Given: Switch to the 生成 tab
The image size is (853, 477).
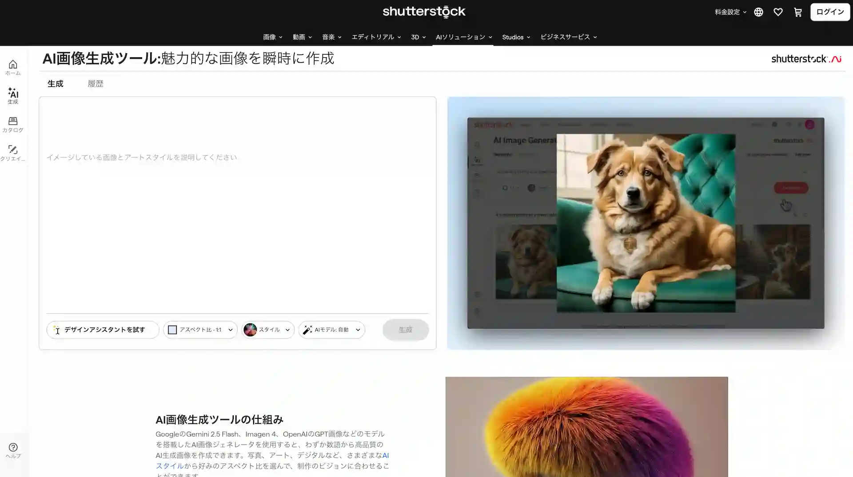Looking at the screenshot, I should click(56, 83).
